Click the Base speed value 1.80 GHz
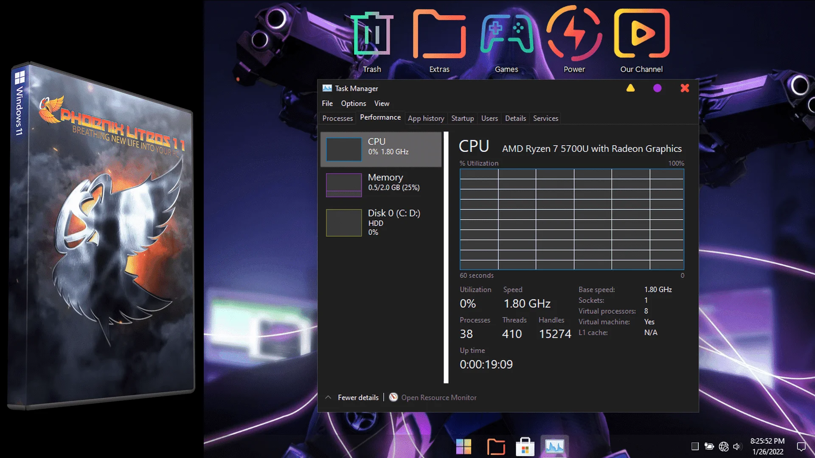The height and width of the screenshot is (458, 815). coord(658,290)
